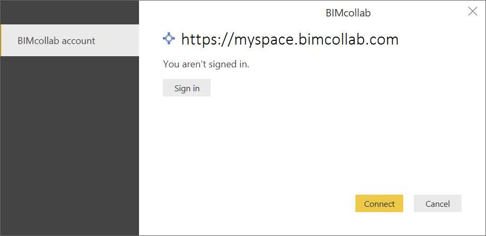
Task: Cancel the BIMcollab connection dialog
Action: tap(437, 204)
